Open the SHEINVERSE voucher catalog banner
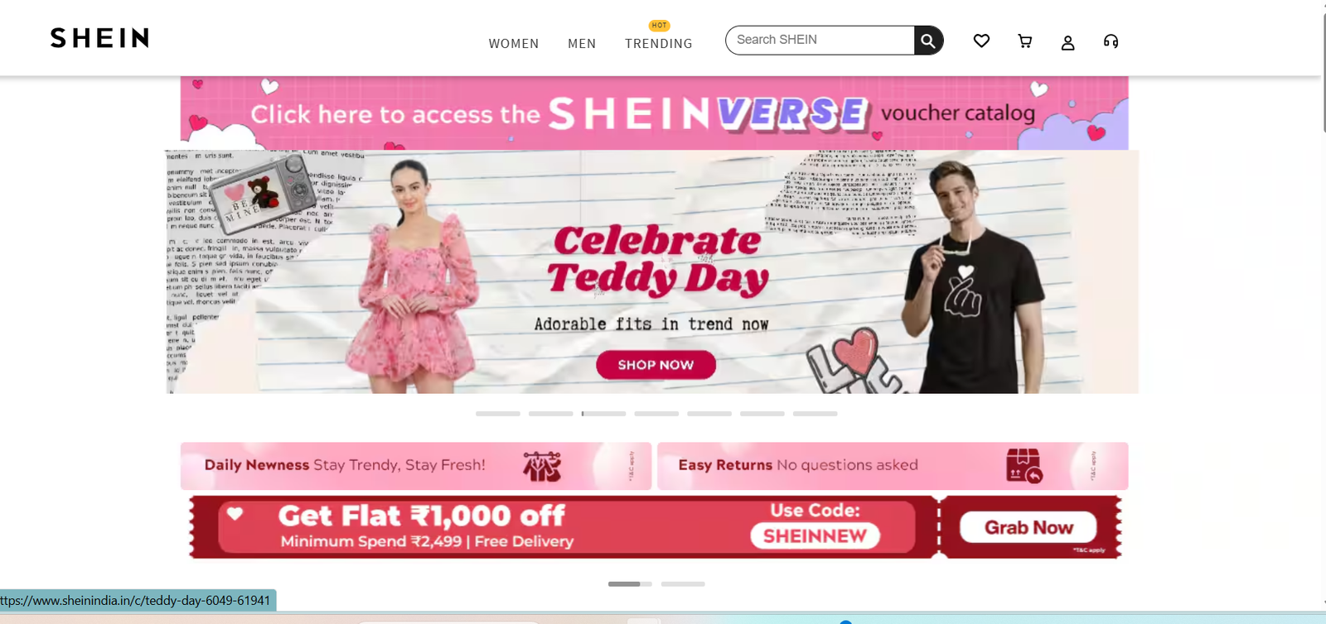The image size is (1326, 624). pos(654,113)
